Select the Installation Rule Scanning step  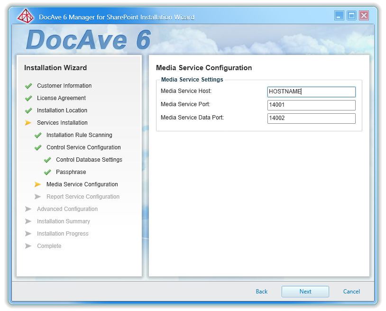(79, 135)
